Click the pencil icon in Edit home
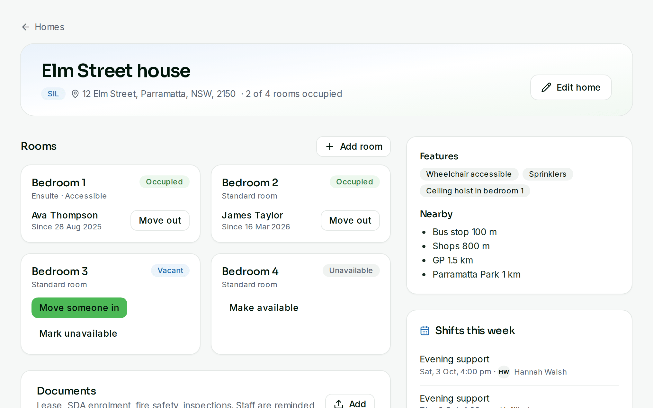Image resolution: width=653 pixels, height=408 pixels. (x=546, y=87)
